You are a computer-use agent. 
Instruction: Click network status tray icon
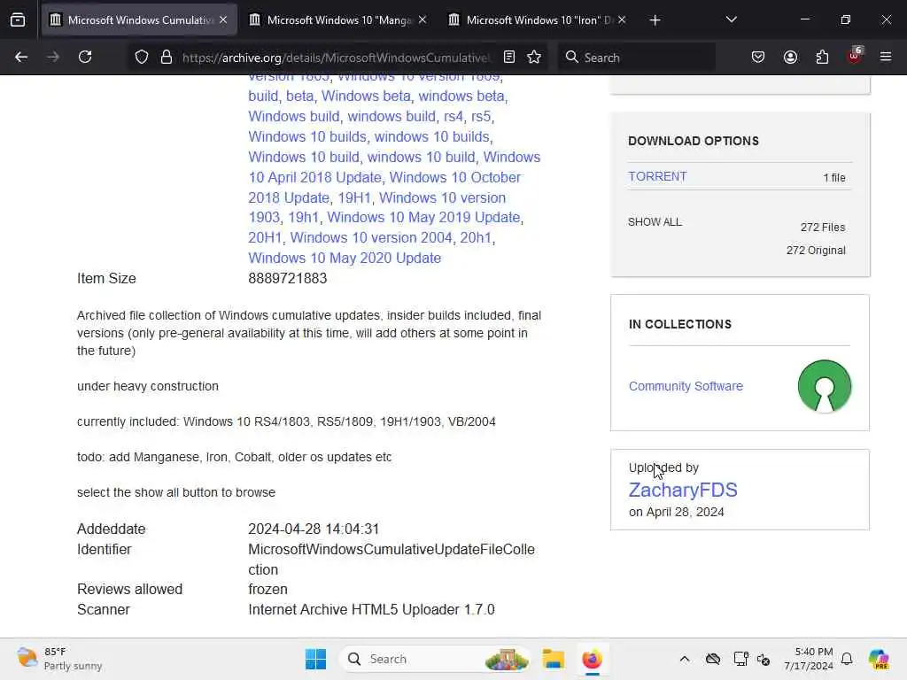(x=764, y=659)
